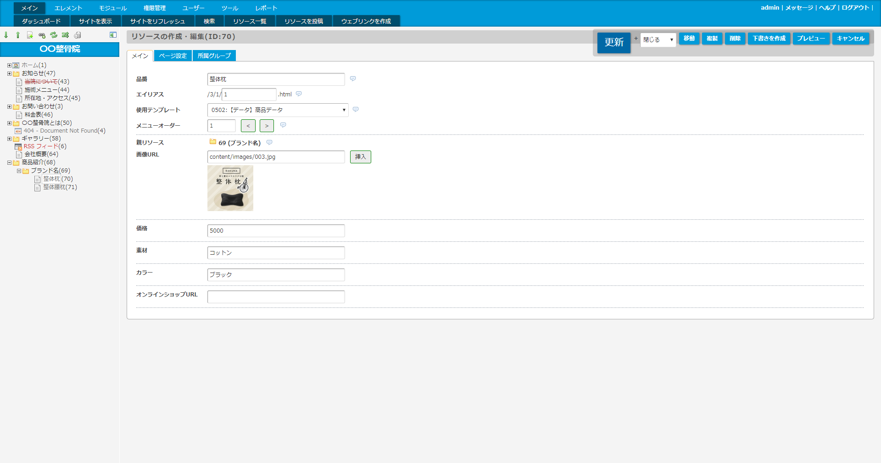The width and height of the screenshot is (881, 463).
Task: Collapse the 商品紹介(68) tree folder
Action: pyautogui.click(x=9, y=162)
